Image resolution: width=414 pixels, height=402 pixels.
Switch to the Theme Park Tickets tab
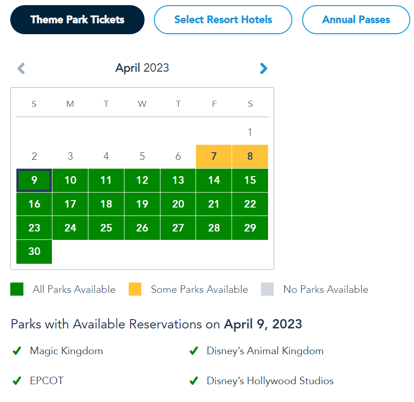pyautogui.click(x=77, y=20)
